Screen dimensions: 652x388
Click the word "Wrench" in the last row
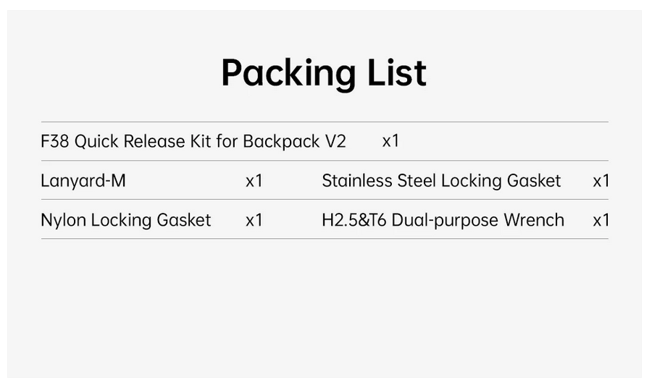click(x=536, y=220)
